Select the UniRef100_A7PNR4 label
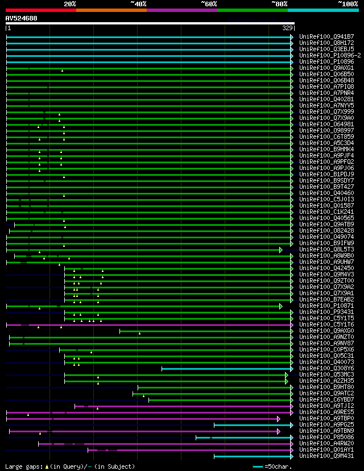Image resolution: width=364 pixels, height=471 pixels. pos(326,93)
